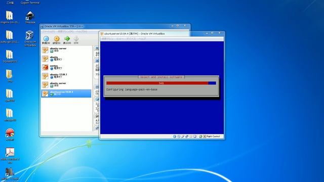Open Adobe Acrobat X Pro desktop shortcut
This screenshot has width=324, height=182.
tap(10, 156)
